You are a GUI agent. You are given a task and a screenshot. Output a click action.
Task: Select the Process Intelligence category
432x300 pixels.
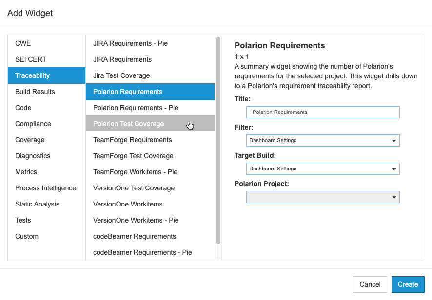coord(46,188)
